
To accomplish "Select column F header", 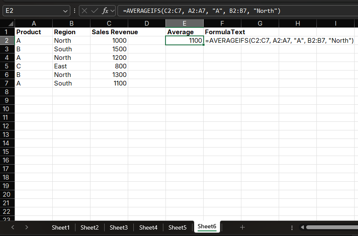I will 222,24.
